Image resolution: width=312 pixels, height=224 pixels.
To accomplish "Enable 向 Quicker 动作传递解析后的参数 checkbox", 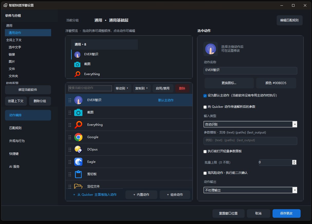I will (205, 107).
